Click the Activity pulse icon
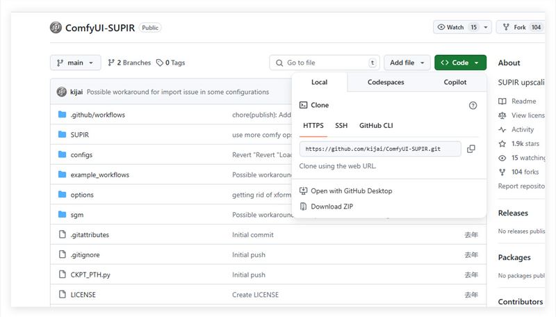This screenshot has width=556, height=317. click(x=502, y=130)
